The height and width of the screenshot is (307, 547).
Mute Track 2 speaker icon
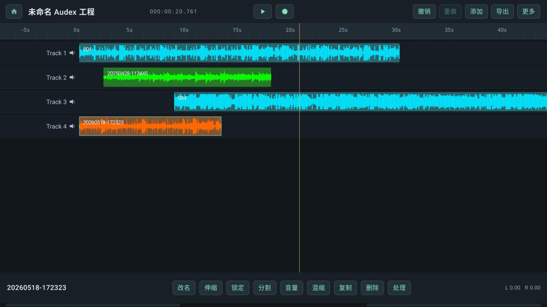point(72,77)
